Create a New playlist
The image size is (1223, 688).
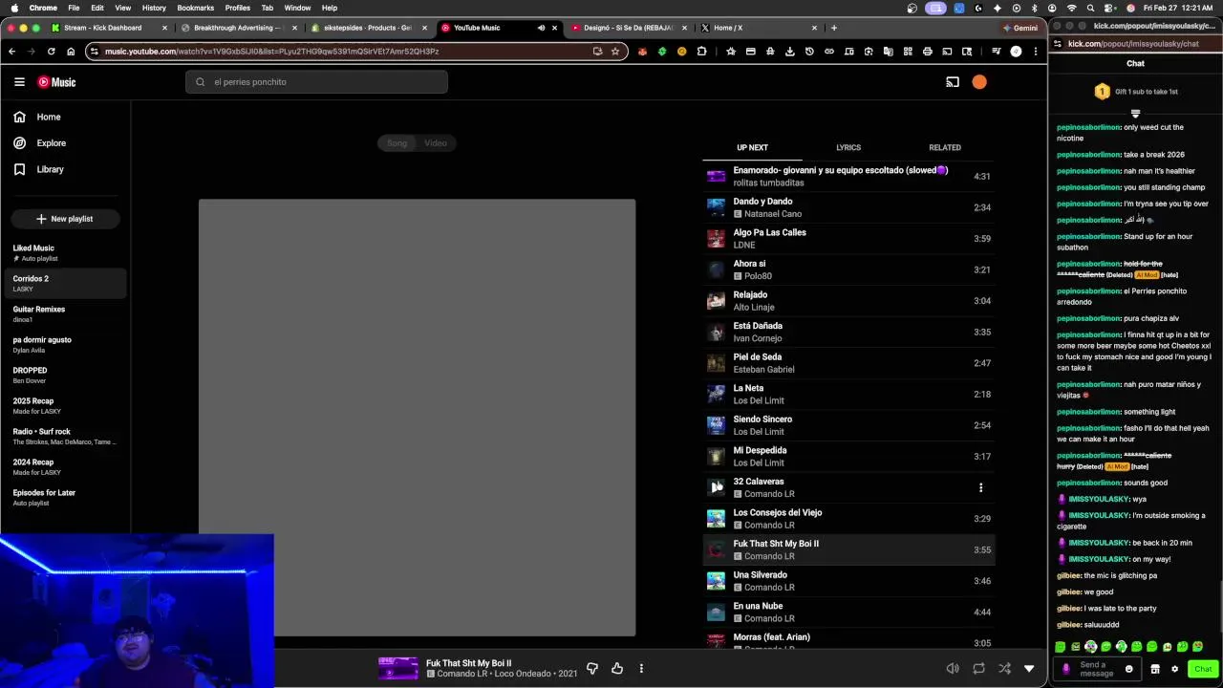(65, 219)
